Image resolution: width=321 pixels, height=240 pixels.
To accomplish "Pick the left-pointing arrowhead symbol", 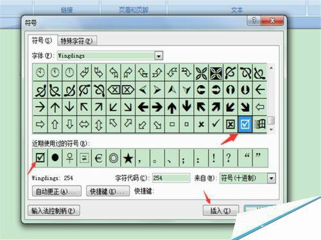I will tap(143, 90).
